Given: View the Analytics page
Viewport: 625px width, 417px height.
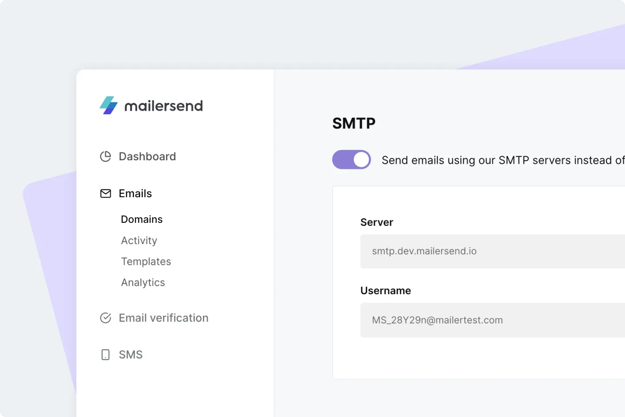Looking at the screenshot, I should [x=143, y=282].
